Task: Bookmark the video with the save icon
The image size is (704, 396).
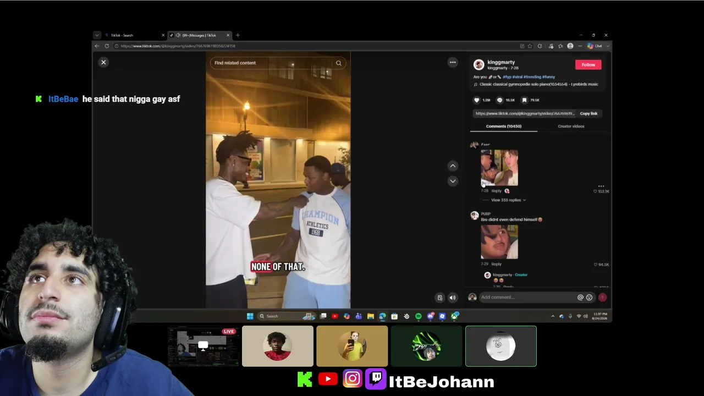Action: (x=525, y=100)
